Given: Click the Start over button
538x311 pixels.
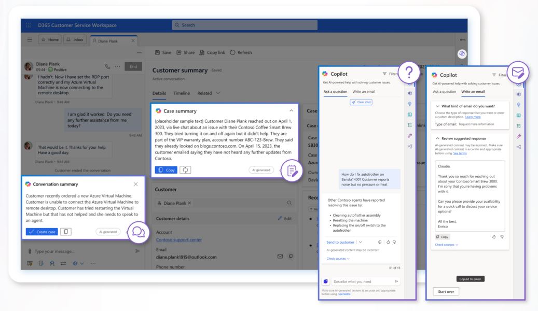Looking at the screenshot, I should pos(446,291).
